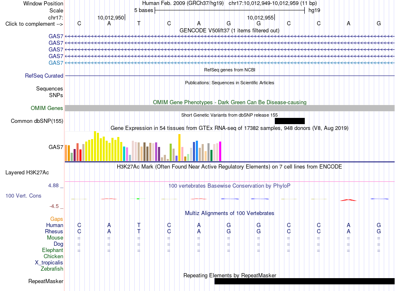395x291 pixels.
Task: Click the OMIM Genes gray bar
Action: tap(230, 108)
